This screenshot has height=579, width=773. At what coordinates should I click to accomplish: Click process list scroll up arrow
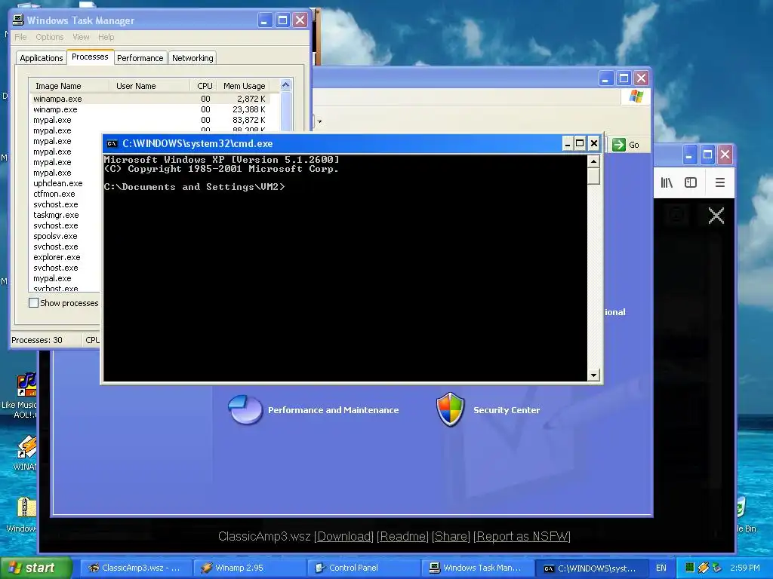pyautogui.click(x=286, y=85)
